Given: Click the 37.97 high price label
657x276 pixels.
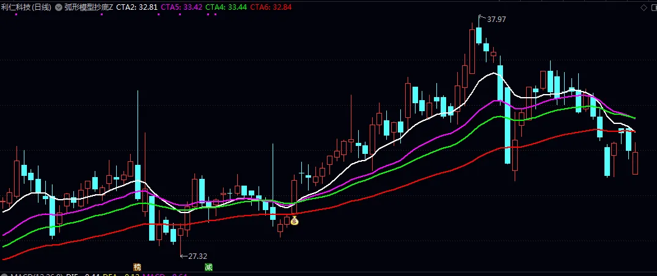Looking at the screenshot, I should pyautogui.click(x=496, y=20).
